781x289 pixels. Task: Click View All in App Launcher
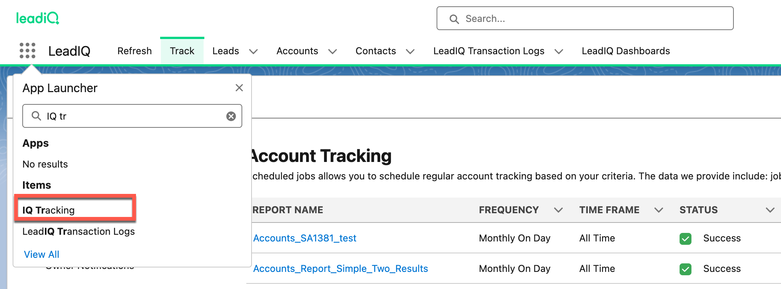coord(42,254)
